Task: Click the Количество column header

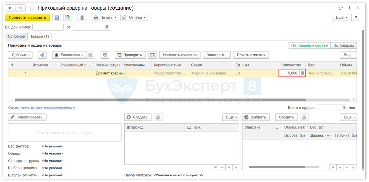Action: [291, 65]
